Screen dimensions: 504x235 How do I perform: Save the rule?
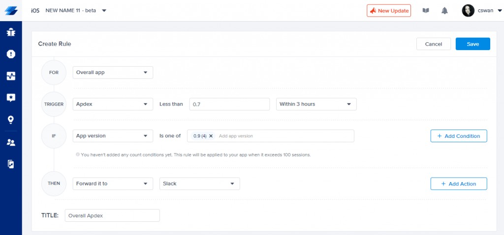pos(473,44)
